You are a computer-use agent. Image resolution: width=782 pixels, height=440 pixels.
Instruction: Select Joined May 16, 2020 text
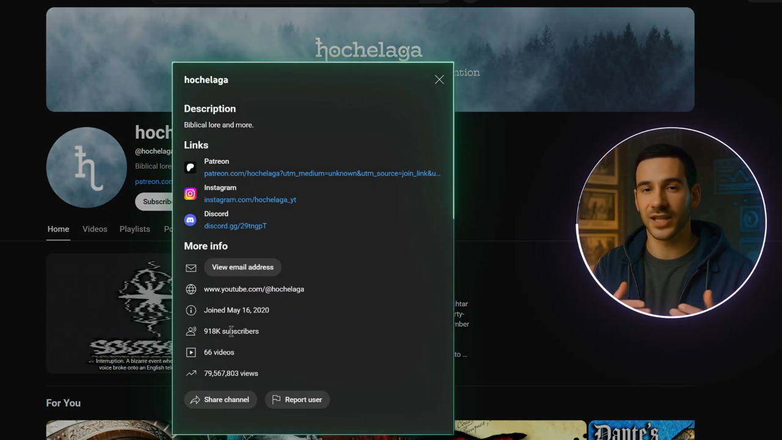click(236, 310)
